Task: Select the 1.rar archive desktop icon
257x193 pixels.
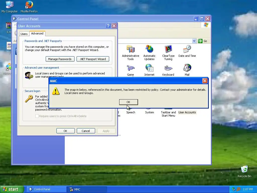Action: click(9, 28)
